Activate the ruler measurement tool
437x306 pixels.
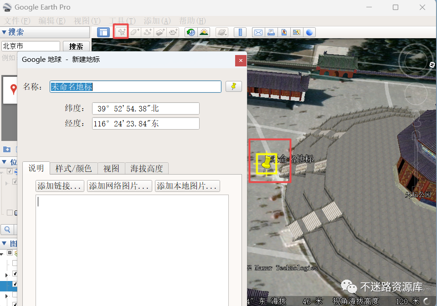pos(240,32)
